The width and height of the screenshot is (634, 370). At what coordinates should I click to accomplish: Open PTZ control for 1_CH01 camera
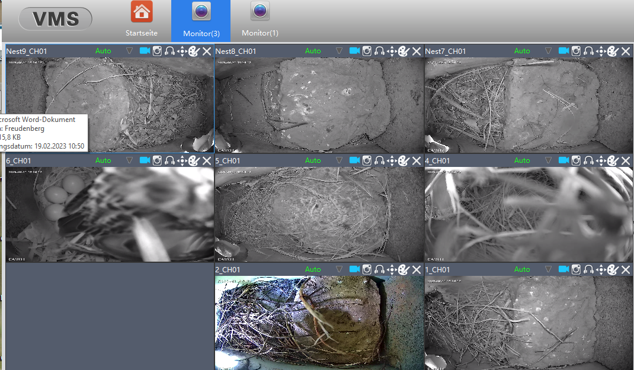point(601,269)
